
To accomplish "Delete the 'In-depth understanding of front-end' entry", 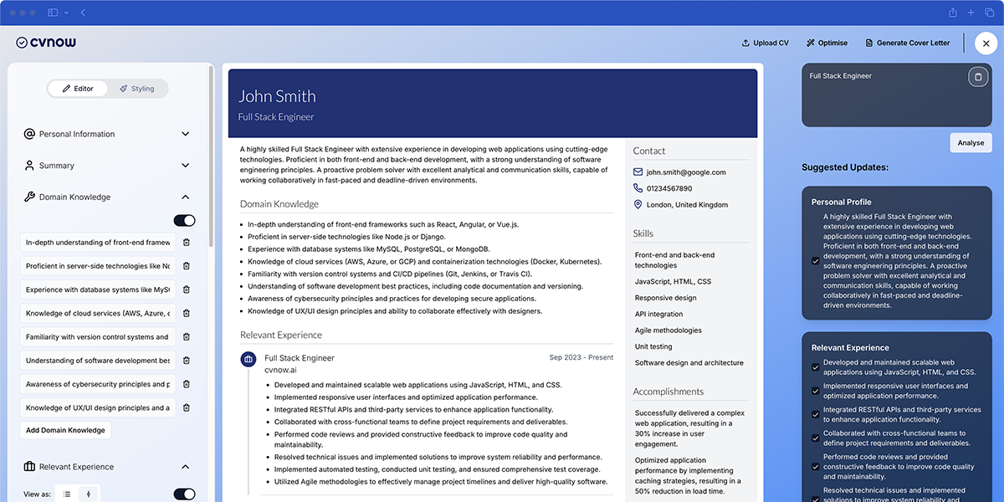I will (186, 243).
